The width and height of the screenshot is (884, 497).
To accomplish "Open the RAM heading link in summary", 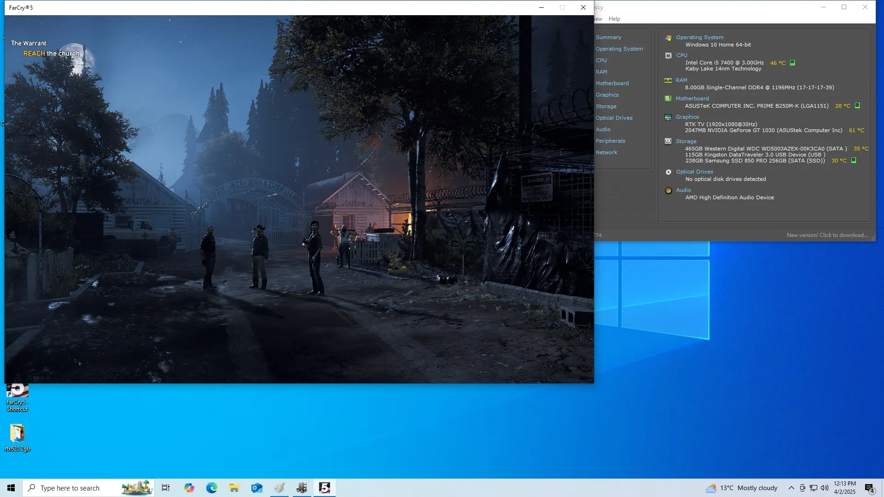I will click(x=681, y=80).
